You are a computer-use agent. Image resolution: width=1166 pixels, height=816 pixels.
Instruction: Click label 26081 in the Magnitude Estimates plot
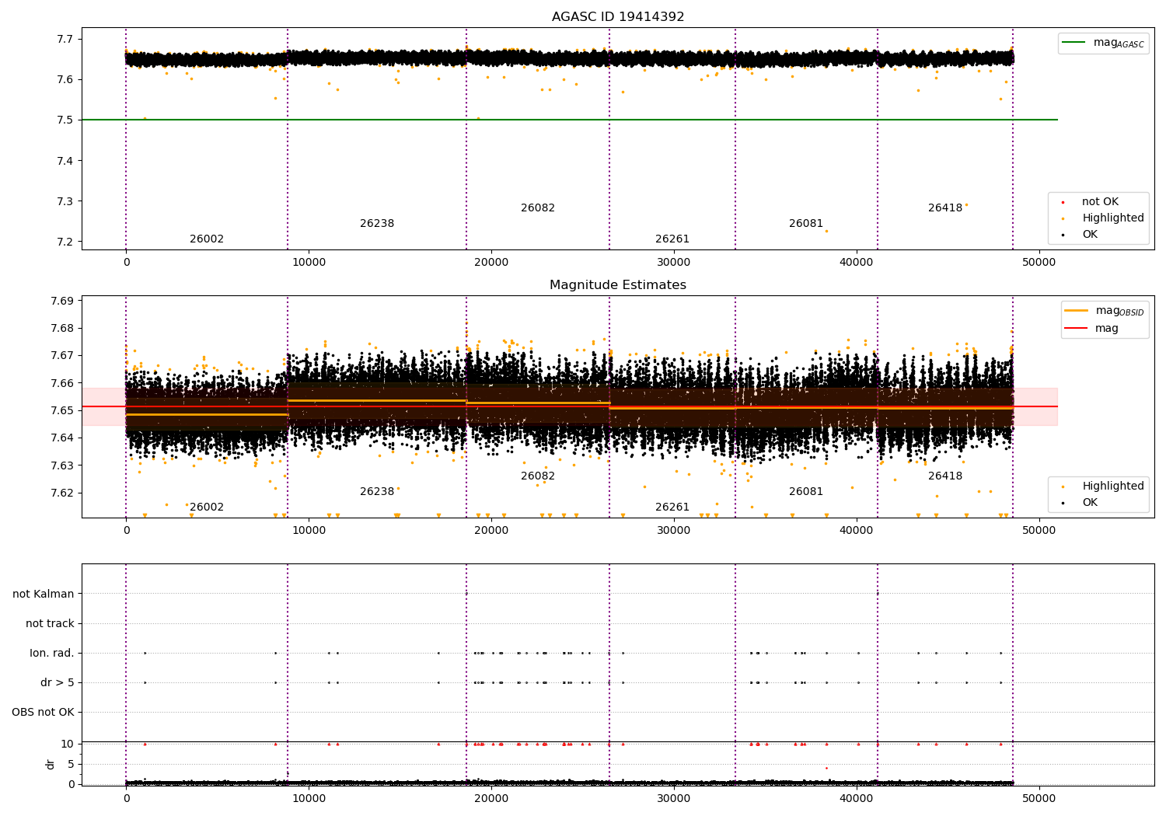pyautogui.click(x=806, y=492)
